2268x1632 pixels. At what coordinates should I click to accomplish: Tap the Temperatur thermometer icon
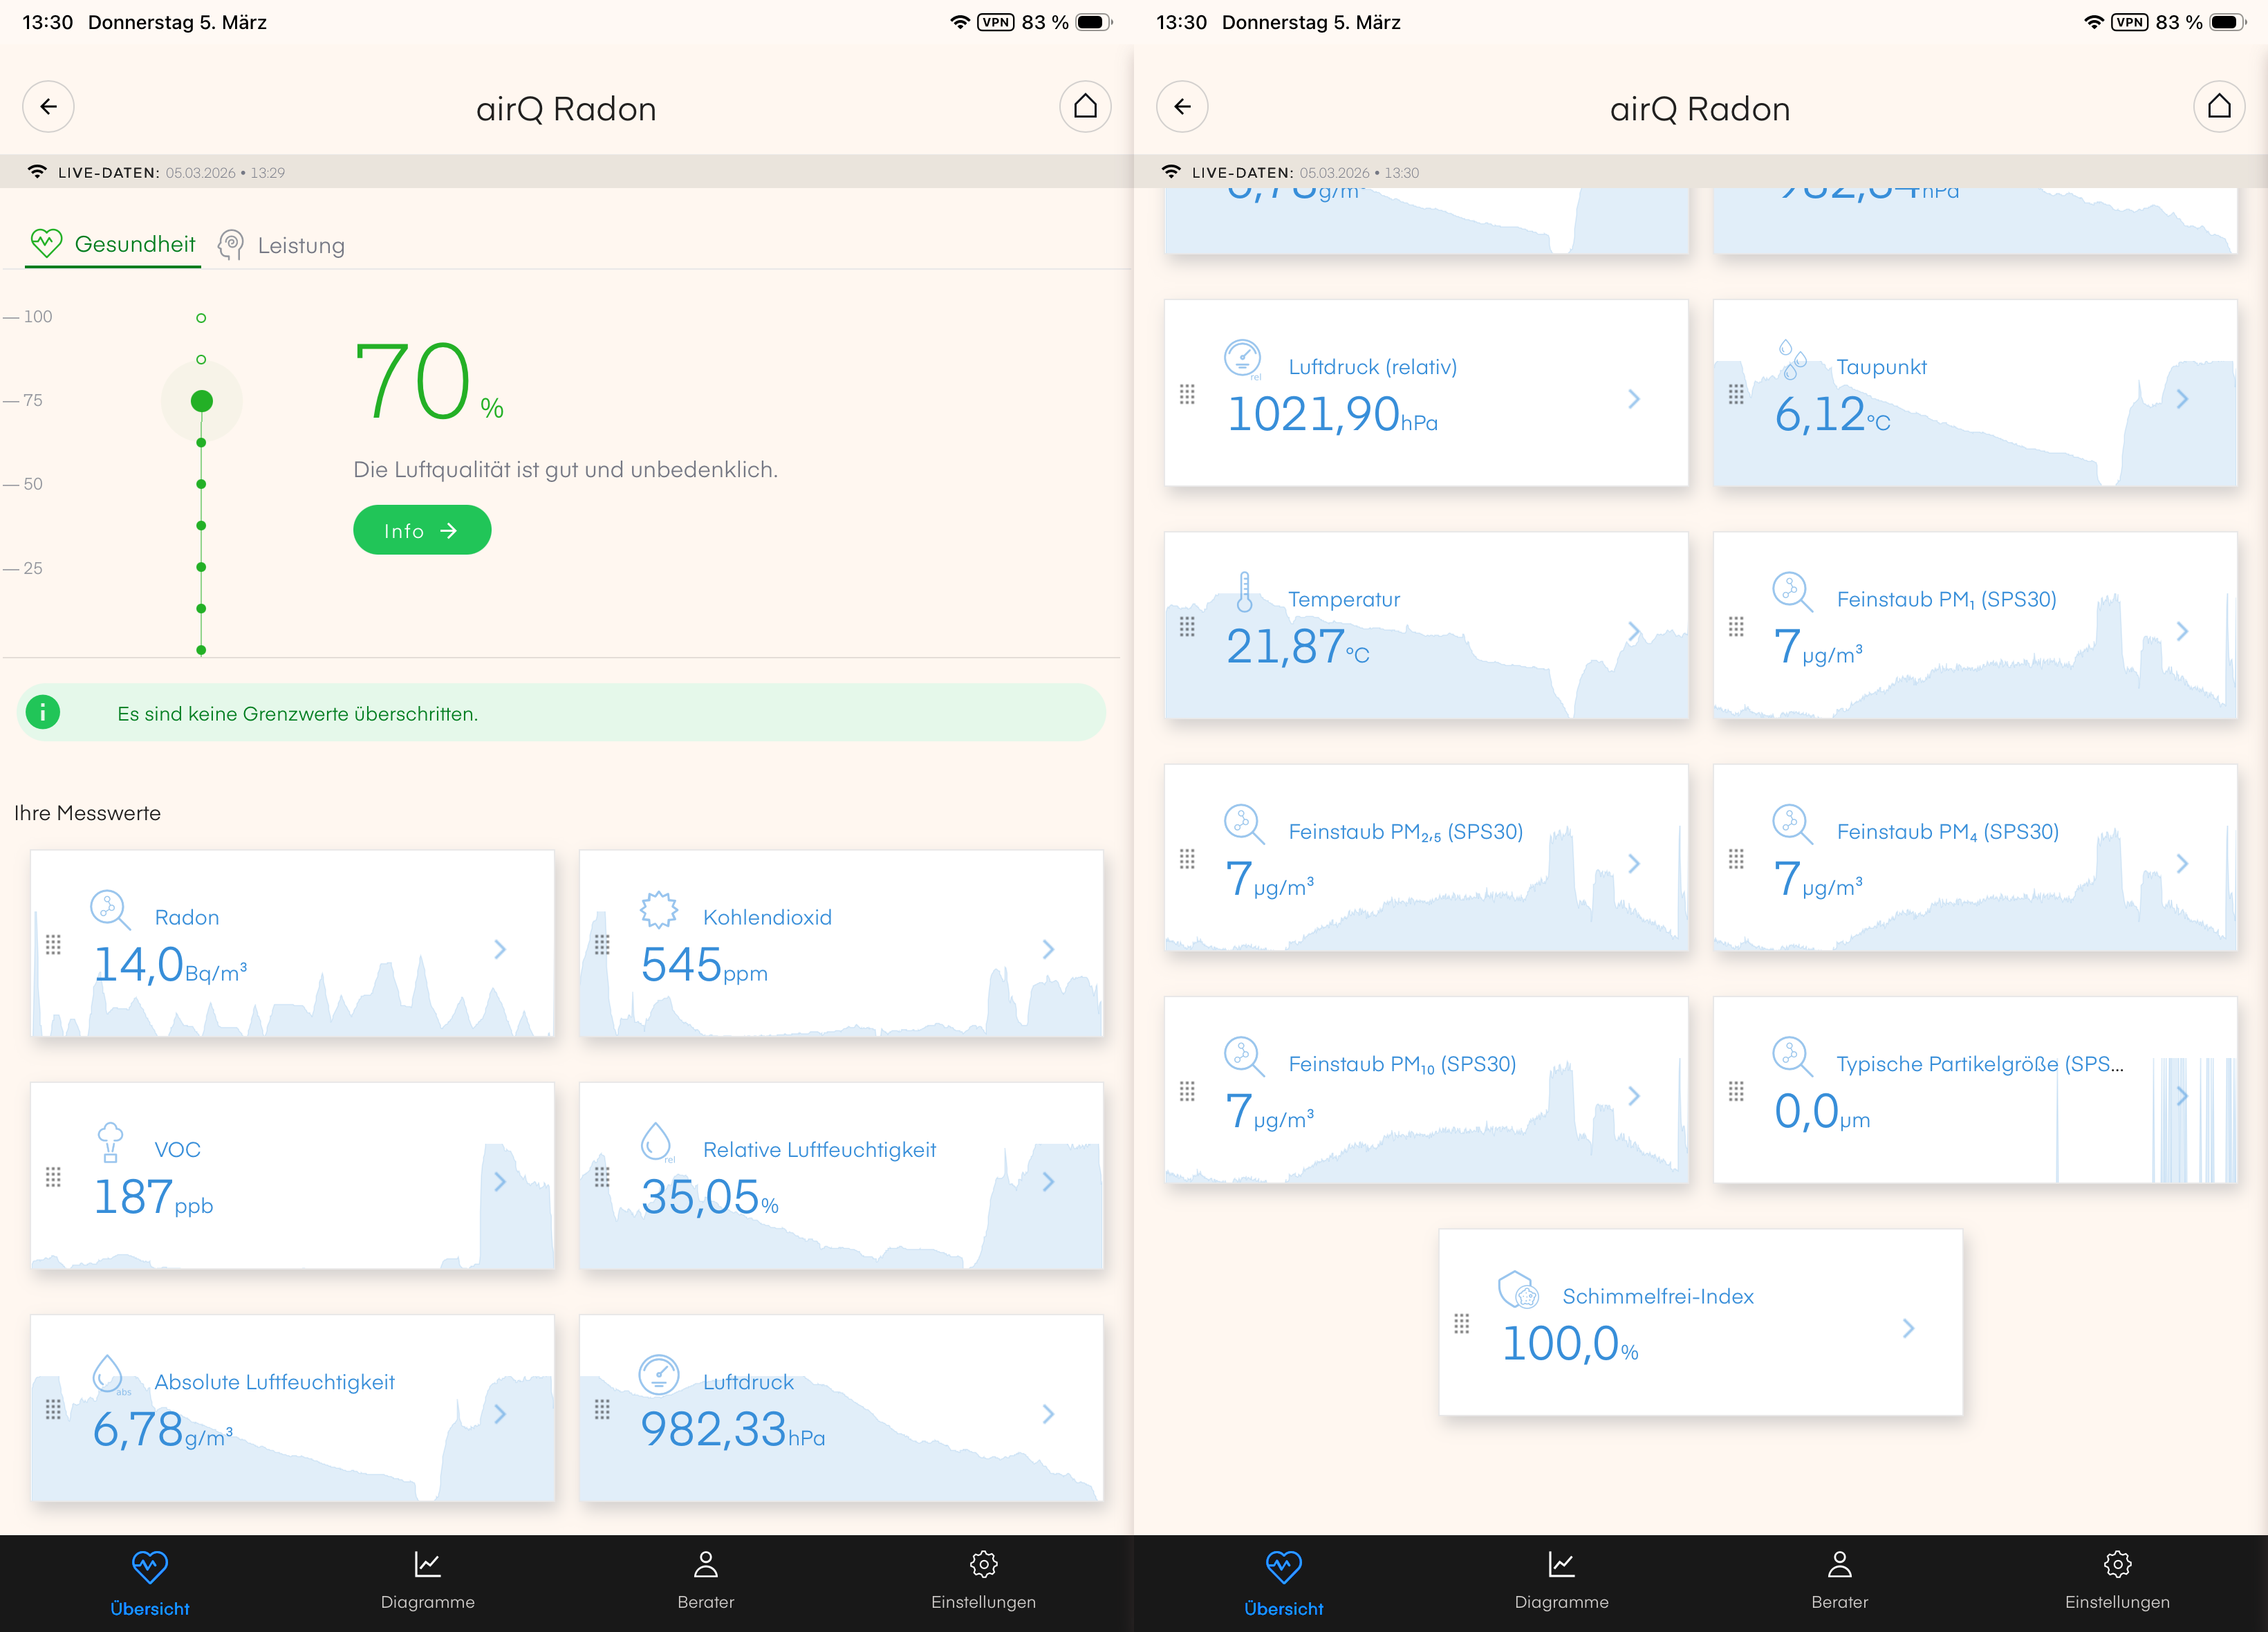1244,592
